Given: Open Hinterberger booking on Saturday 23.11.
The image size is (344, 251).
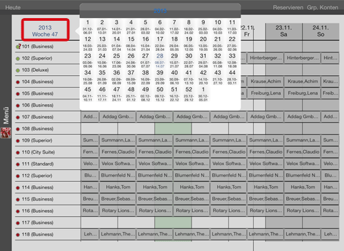Looking at the screenshot, I should (302, 58).
